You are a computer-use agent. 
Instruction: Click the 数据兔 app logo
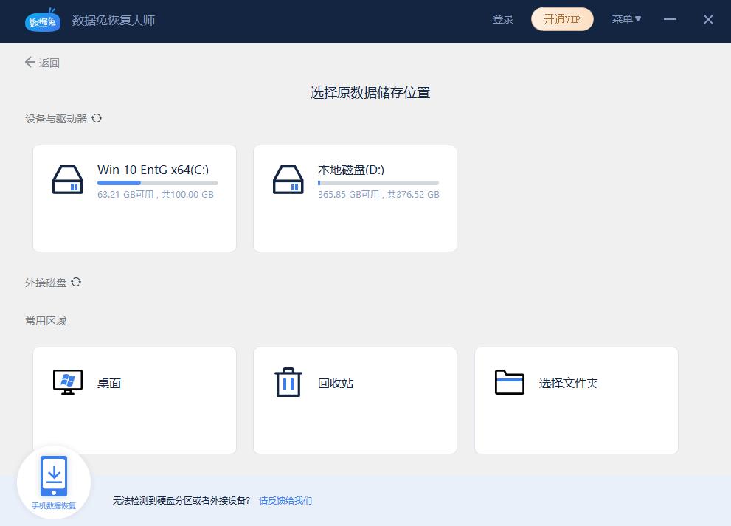pyautogui.click(x=43, y=21)
